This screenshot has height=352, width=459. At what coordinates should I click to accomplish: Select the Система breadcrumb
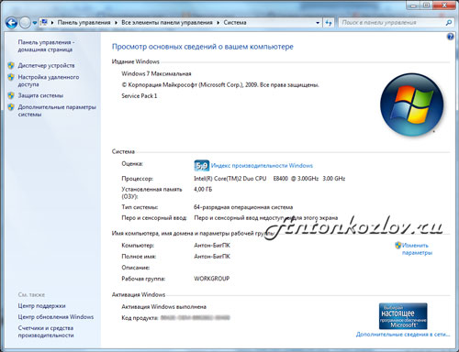[x=235, y=23]
